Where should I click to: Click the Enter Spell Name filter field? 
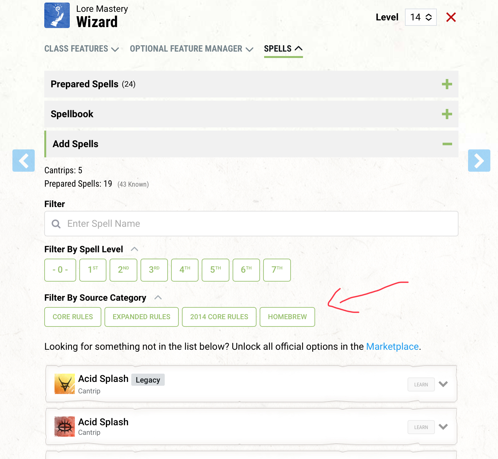pos(251,224)
